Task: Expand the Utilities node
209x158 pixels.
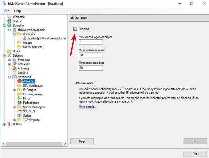Action: 4,124
